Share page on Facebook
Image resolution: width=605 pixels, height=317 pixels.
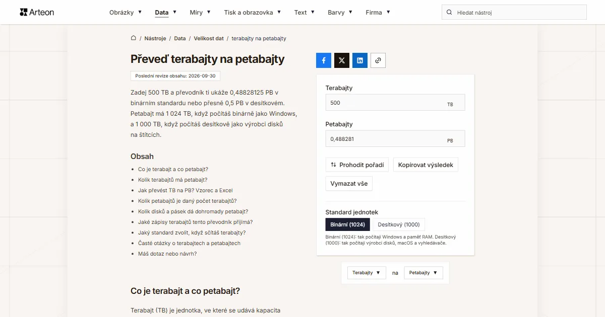pyautogui.click(x=324, y=60)
